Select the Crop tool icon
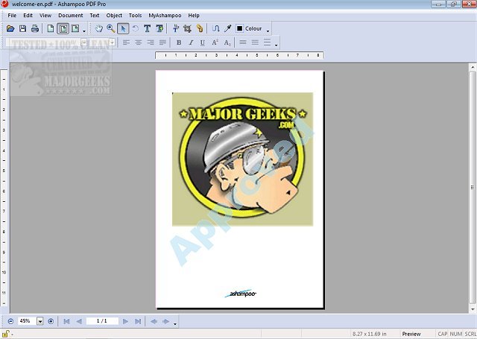This screenshot has width=477, height=339. pos(187,28)
